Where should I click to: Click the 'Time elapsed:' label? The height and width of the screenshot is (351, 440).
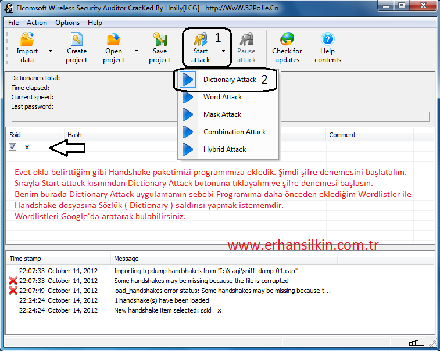[x=30, y=88]
